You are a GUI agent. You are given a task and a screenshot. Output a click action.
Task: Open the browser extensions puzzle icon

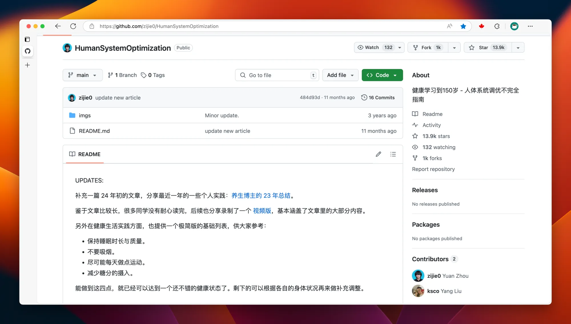(x=497, y=26)
